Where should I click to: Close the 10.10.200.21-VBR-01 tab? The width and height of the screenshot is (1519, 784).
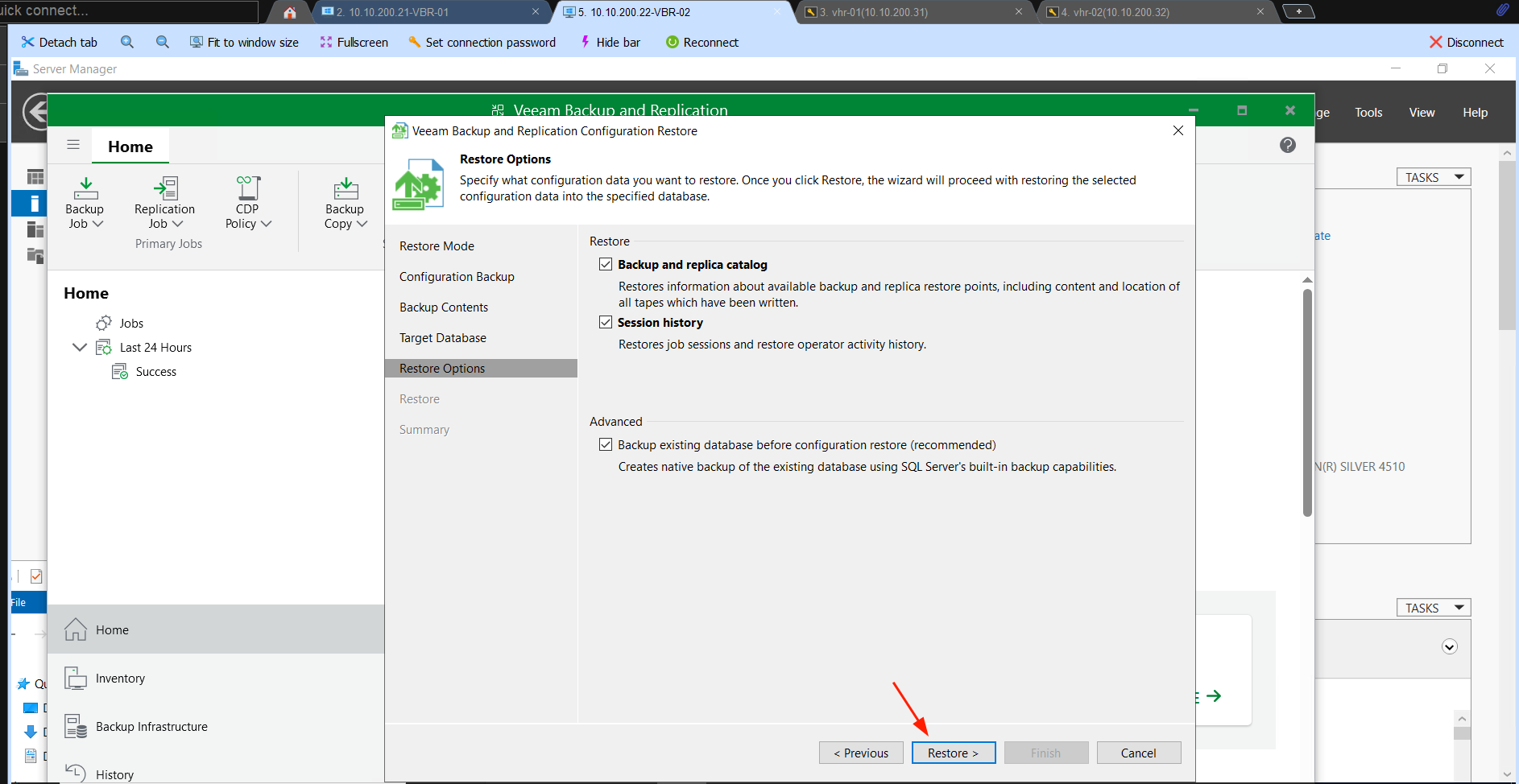tap(536, 11)
